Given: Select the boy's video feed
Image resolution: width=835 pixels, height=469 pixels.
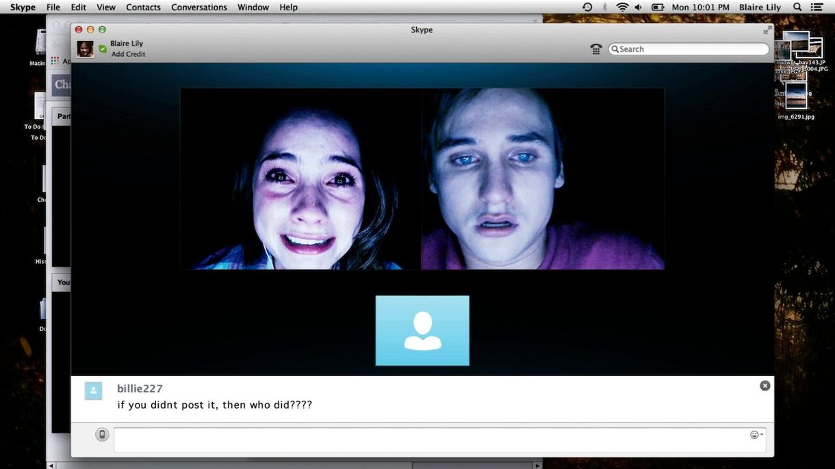Looking at the screenshot, I should point(543,178).
